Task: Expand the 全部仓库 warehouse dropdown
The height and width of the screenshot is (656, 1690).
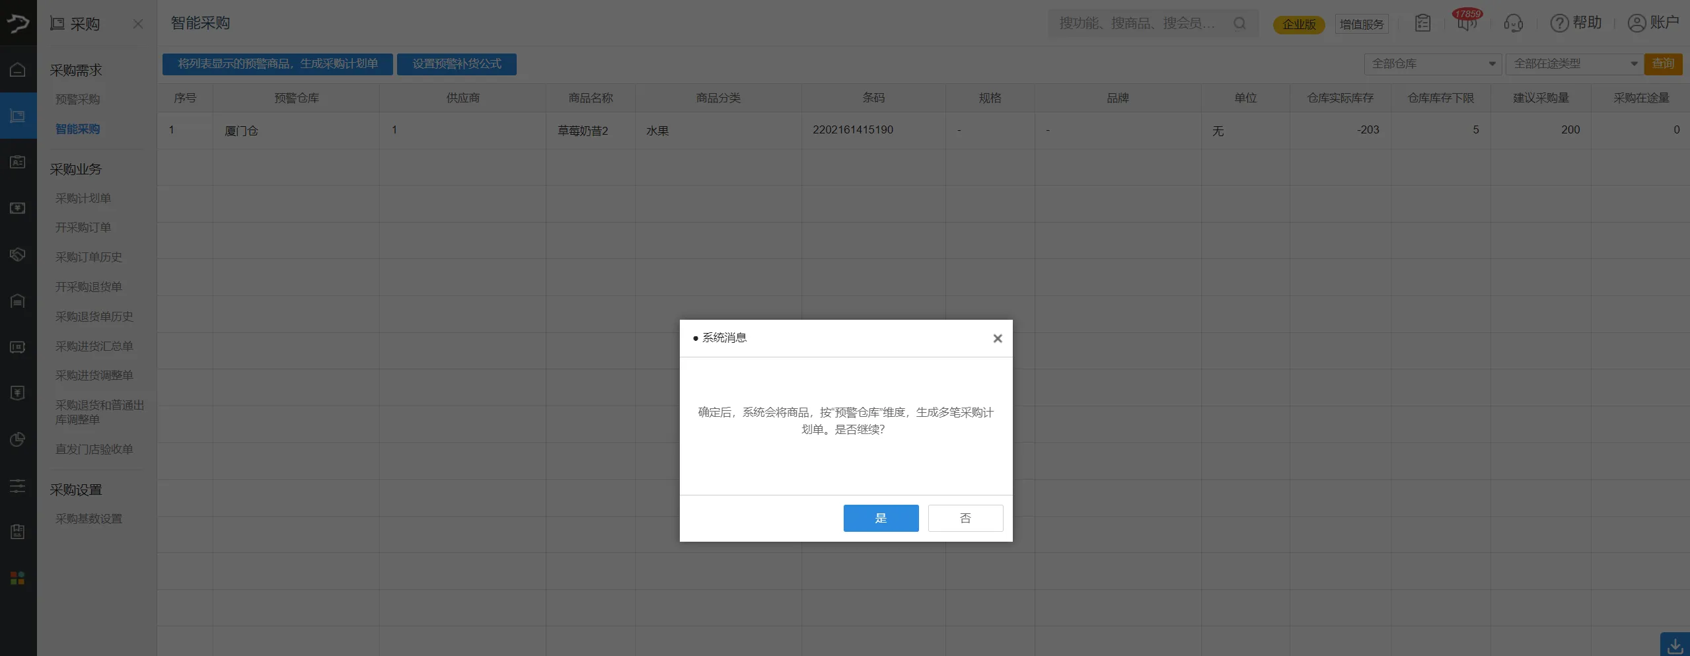Action: tap(1432, 64)
